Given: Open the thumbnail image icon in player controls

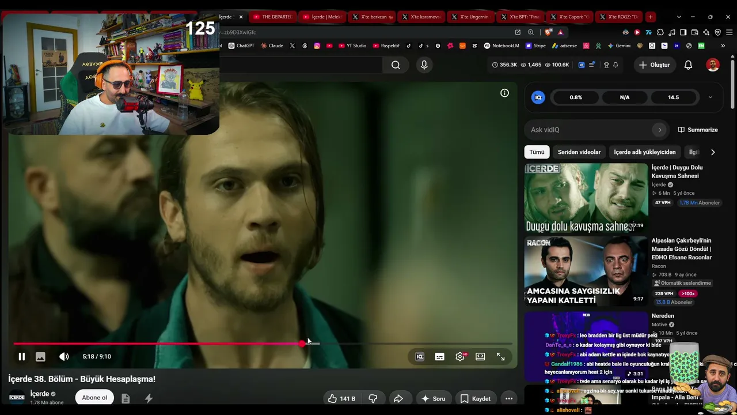Looking at the screenshot, I should point(40,357).
